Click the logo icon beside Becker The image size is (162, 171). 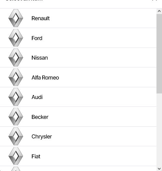pyautogui.click(x=16, y=117)
